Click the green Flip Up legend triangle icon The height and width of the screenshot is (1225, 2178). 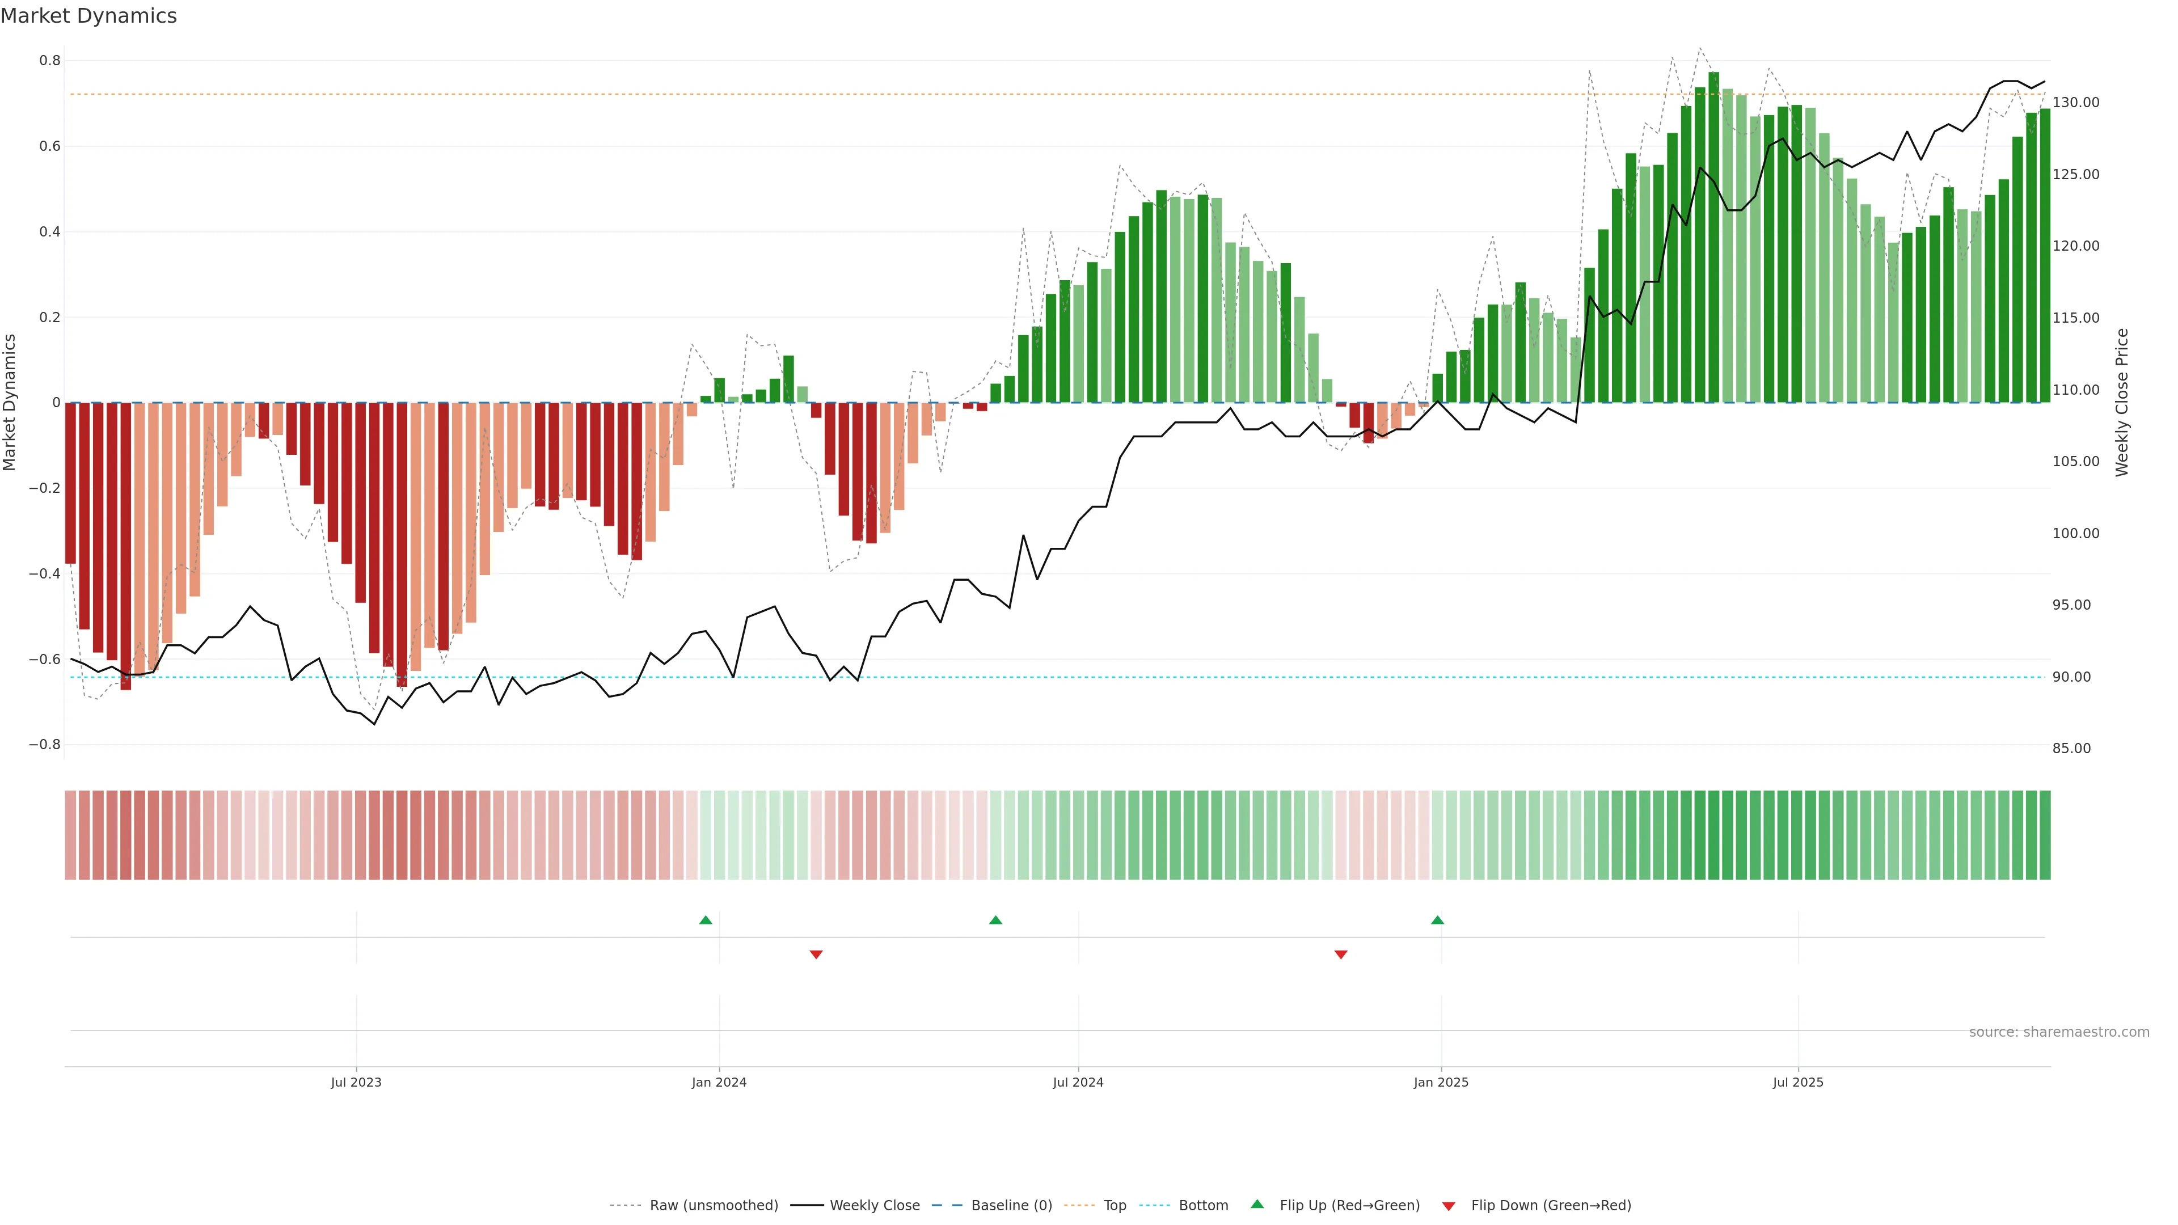tap(1257, 1205)
